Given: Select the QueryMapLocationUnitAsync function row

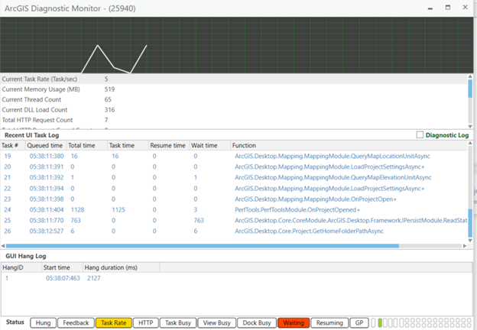Looking at the screenshot, I should 333,156.
